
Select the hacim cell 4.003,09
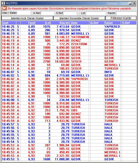(60, 34)
